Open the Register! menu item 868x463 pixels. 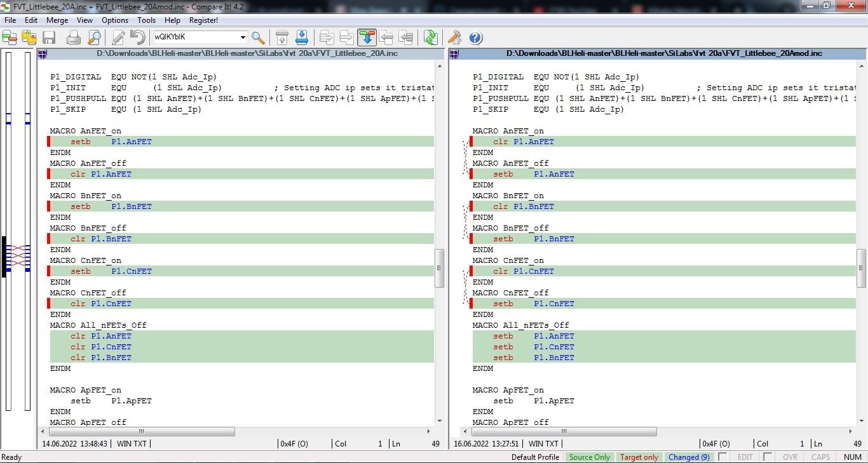pyautogui.click(x=203, y=20)
